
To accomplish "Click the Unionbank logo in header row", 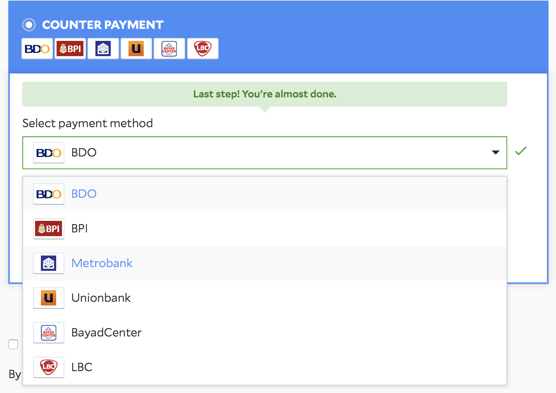I will tap(136, 49).
